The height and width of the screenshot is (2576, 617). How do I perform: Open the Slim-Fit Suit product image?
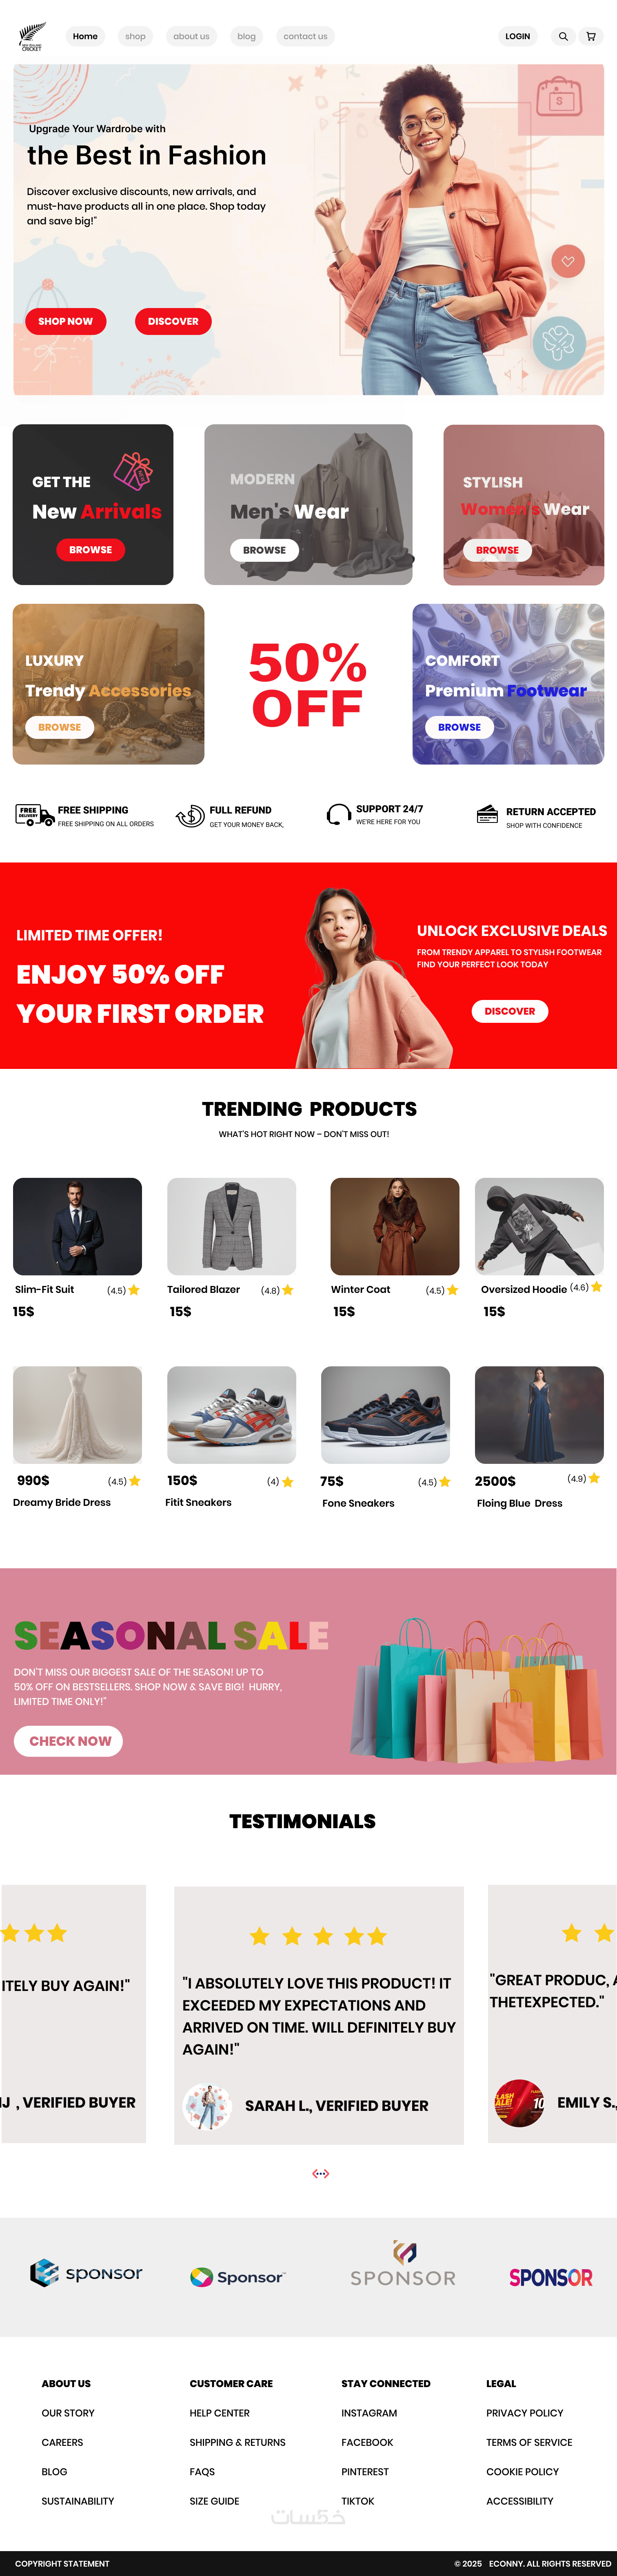[77, 1226]
